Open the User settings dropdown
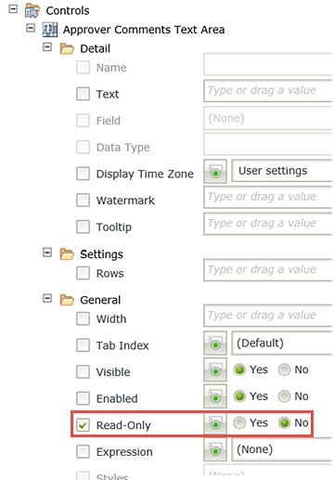 coord(282,171)
